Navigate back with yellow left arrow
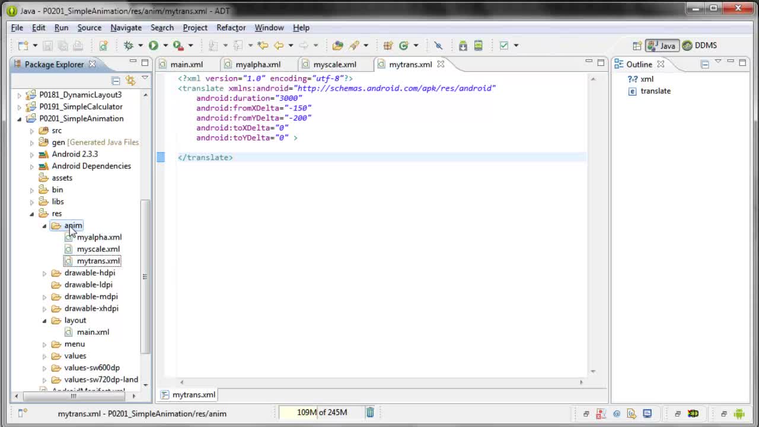Screen dimensions: 759x427 pyautogui.click(x=279, y=46)
